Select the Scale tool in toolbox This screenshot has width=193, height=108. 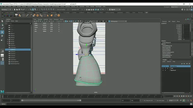pos(2,40)
